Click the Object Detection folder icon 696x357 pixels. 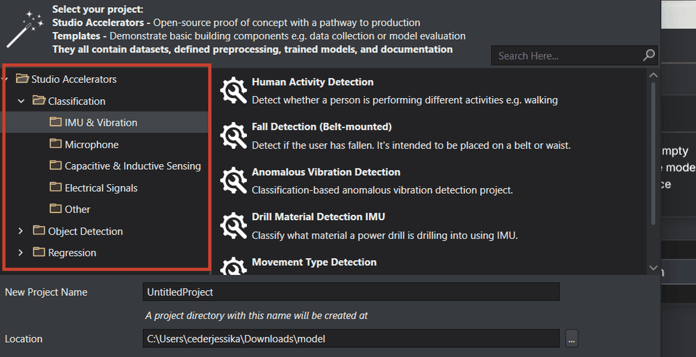39,230
